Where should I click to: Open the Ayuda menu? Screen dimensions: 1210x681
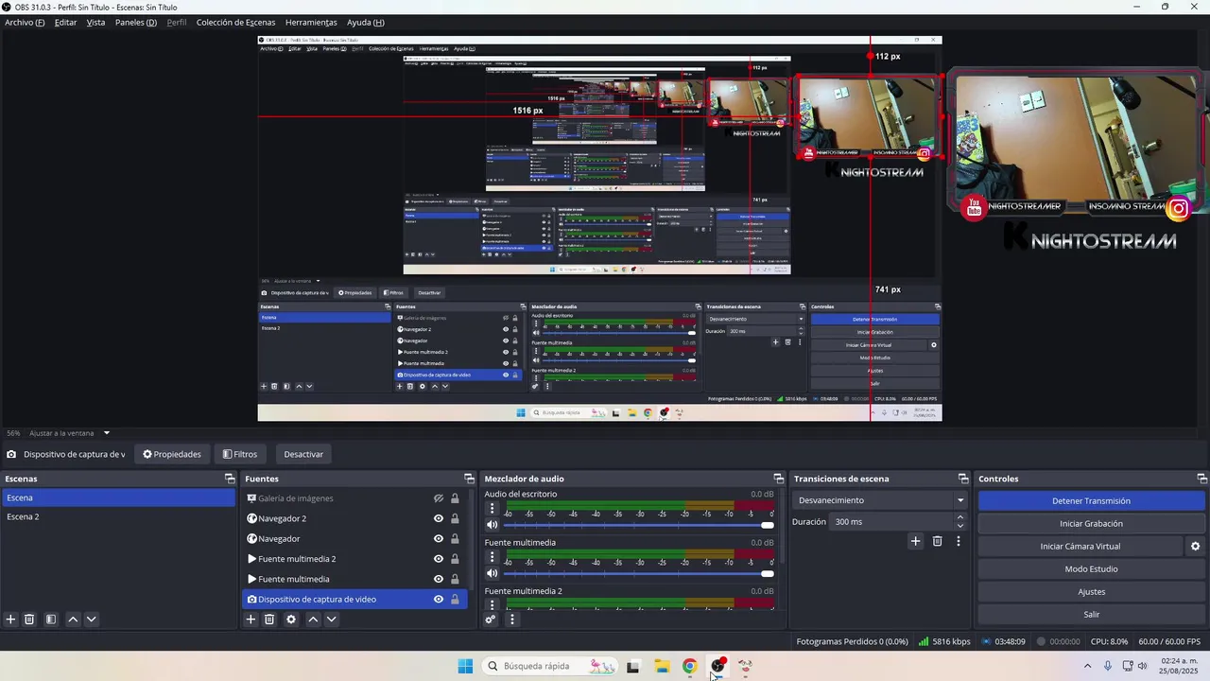click(x=365, y=22)
